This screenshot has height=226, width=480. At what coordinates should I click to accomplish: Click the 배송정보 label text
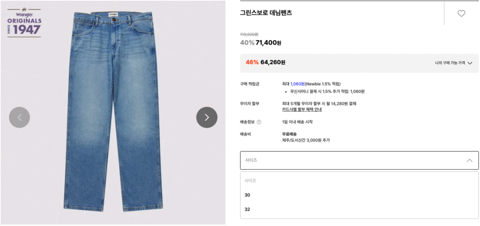coord(248,122)
